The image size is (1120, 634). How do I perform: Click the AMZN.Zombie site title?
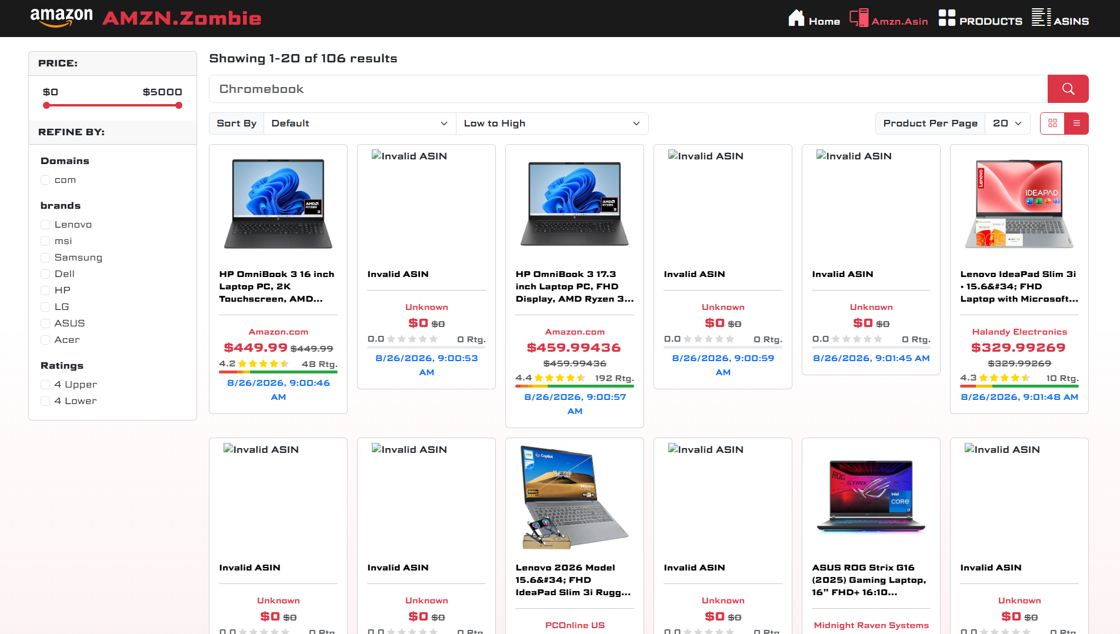[182, 18]
